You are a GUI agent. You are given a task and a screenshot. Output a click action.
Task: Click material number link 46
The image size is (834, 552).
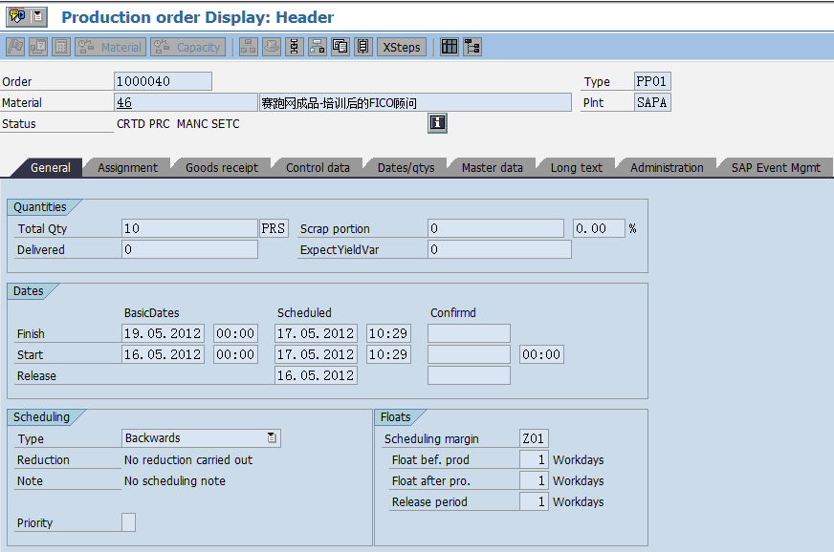click(x=124, y=102)
